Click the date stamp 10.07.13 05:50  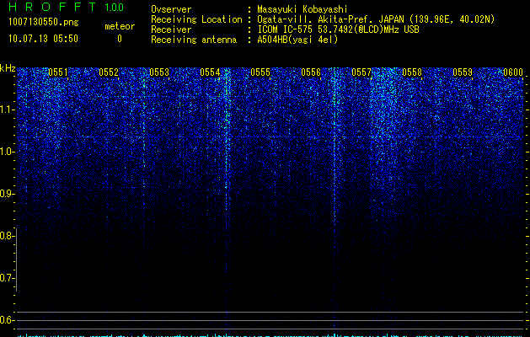click(x=43, y=39)
